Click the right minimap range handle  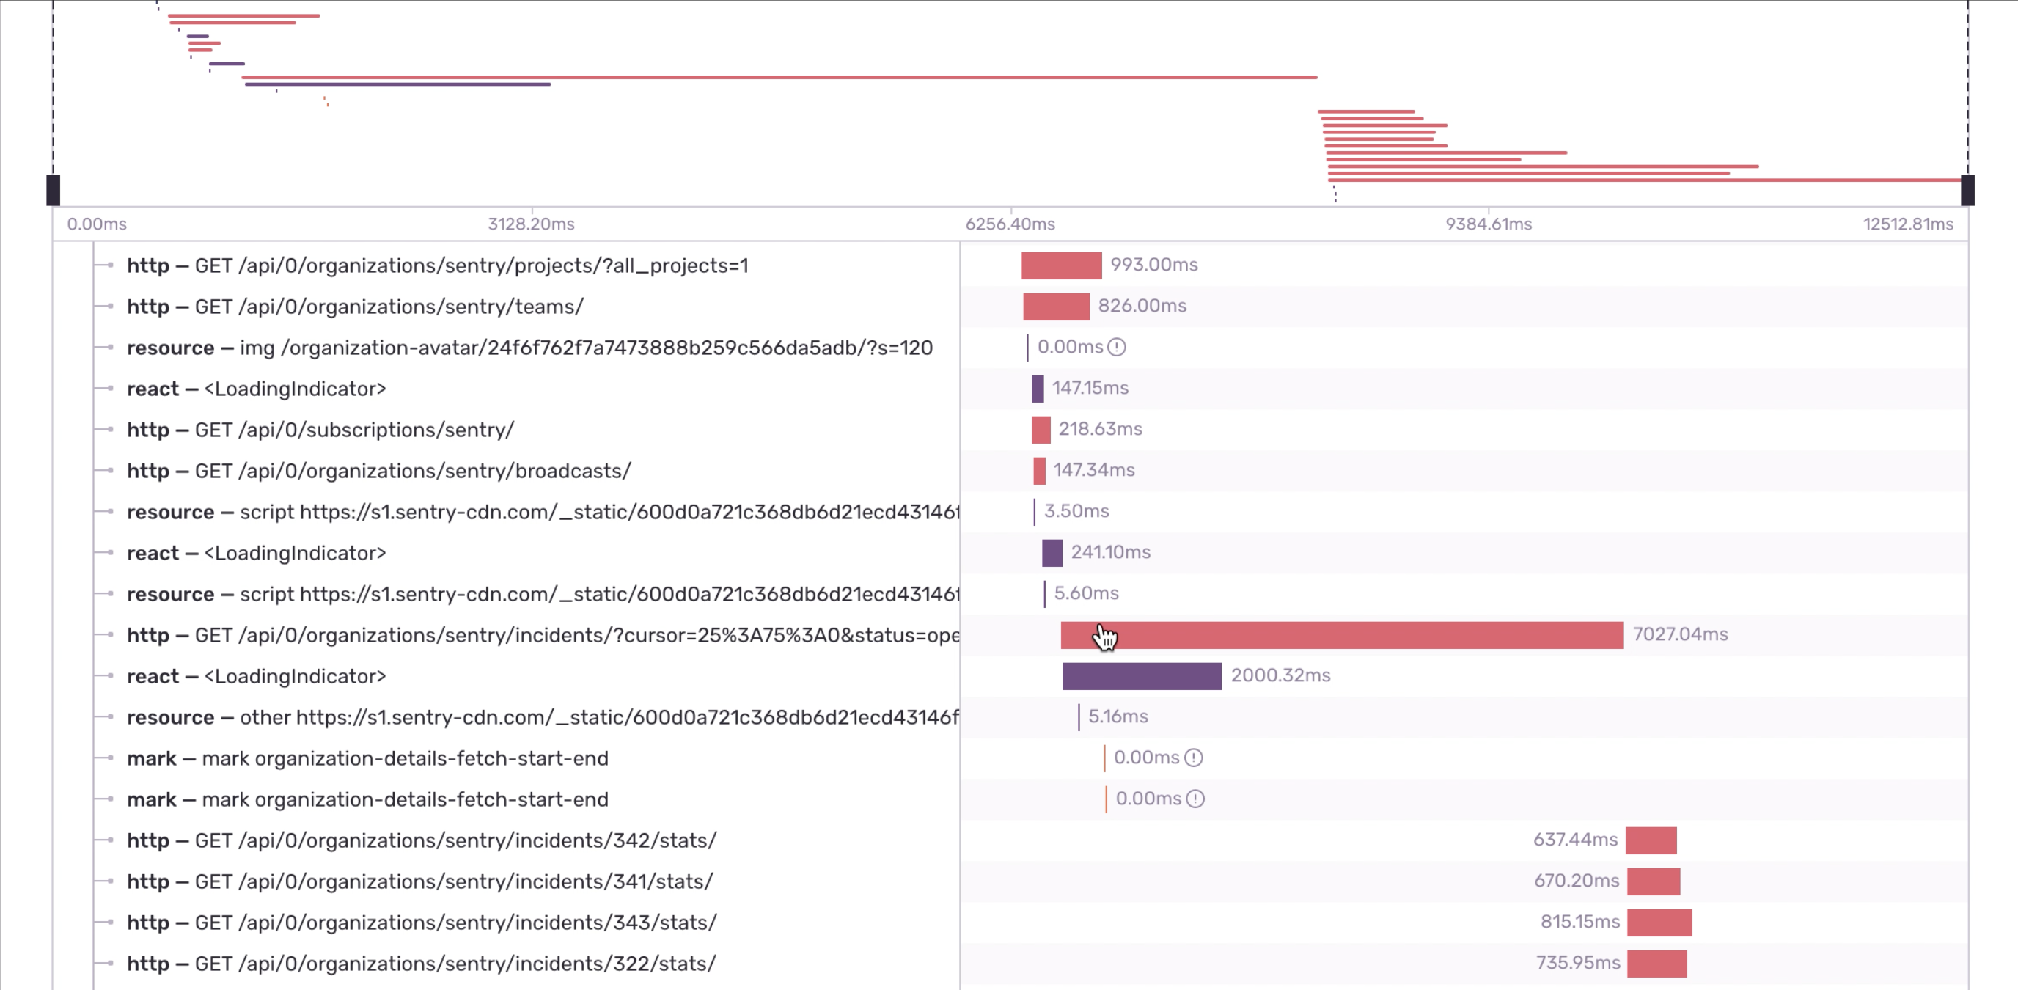click(1967, 191)
